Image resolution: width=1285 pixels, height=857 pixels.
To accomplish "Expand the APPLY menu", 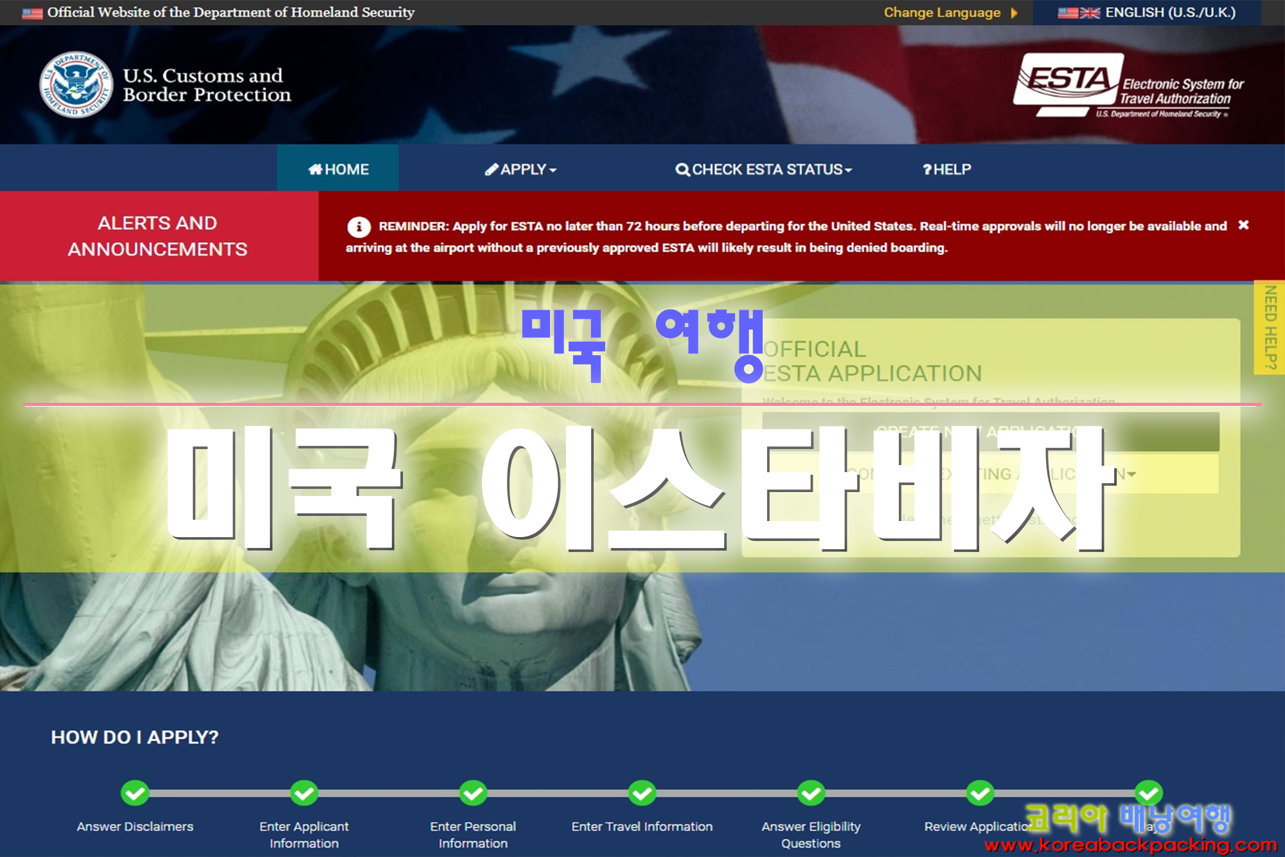I will click(520, 170).
